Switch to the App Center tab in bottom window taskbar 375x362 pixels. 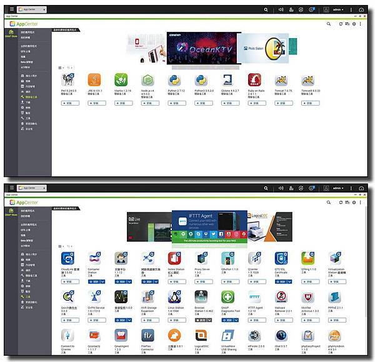[x=32, y=188]
